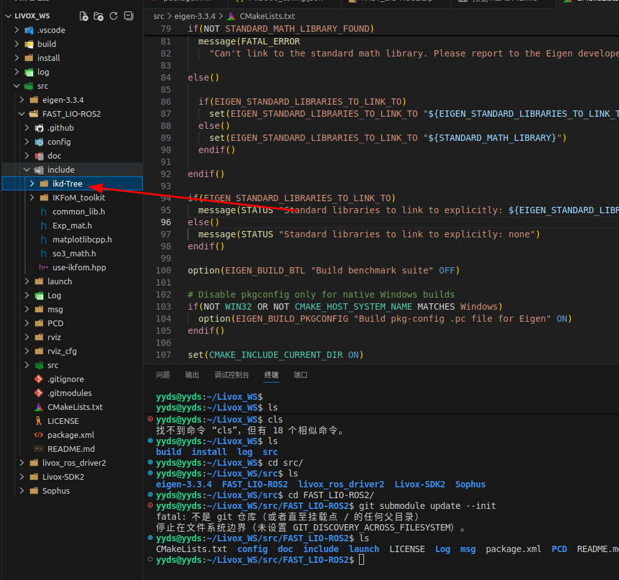Switch to the 端口 panel tab
619x580 pixels.
click(x=301, y=375)
